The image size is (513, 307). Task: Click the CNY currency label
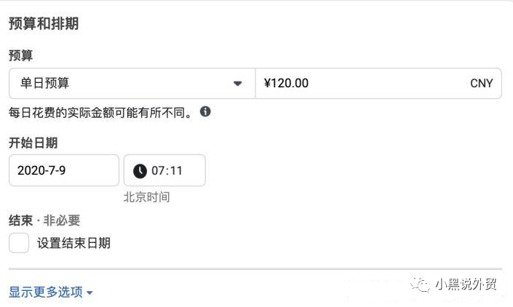481,84
